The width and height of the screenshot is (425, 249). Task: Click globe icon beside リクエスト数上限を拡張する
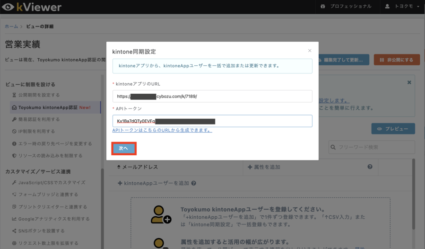pos(14,243)
